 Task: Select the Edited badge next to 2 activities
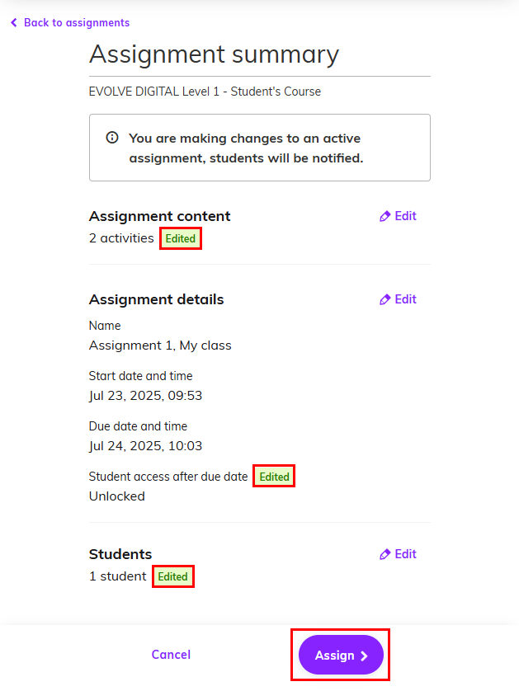point(180,237)
